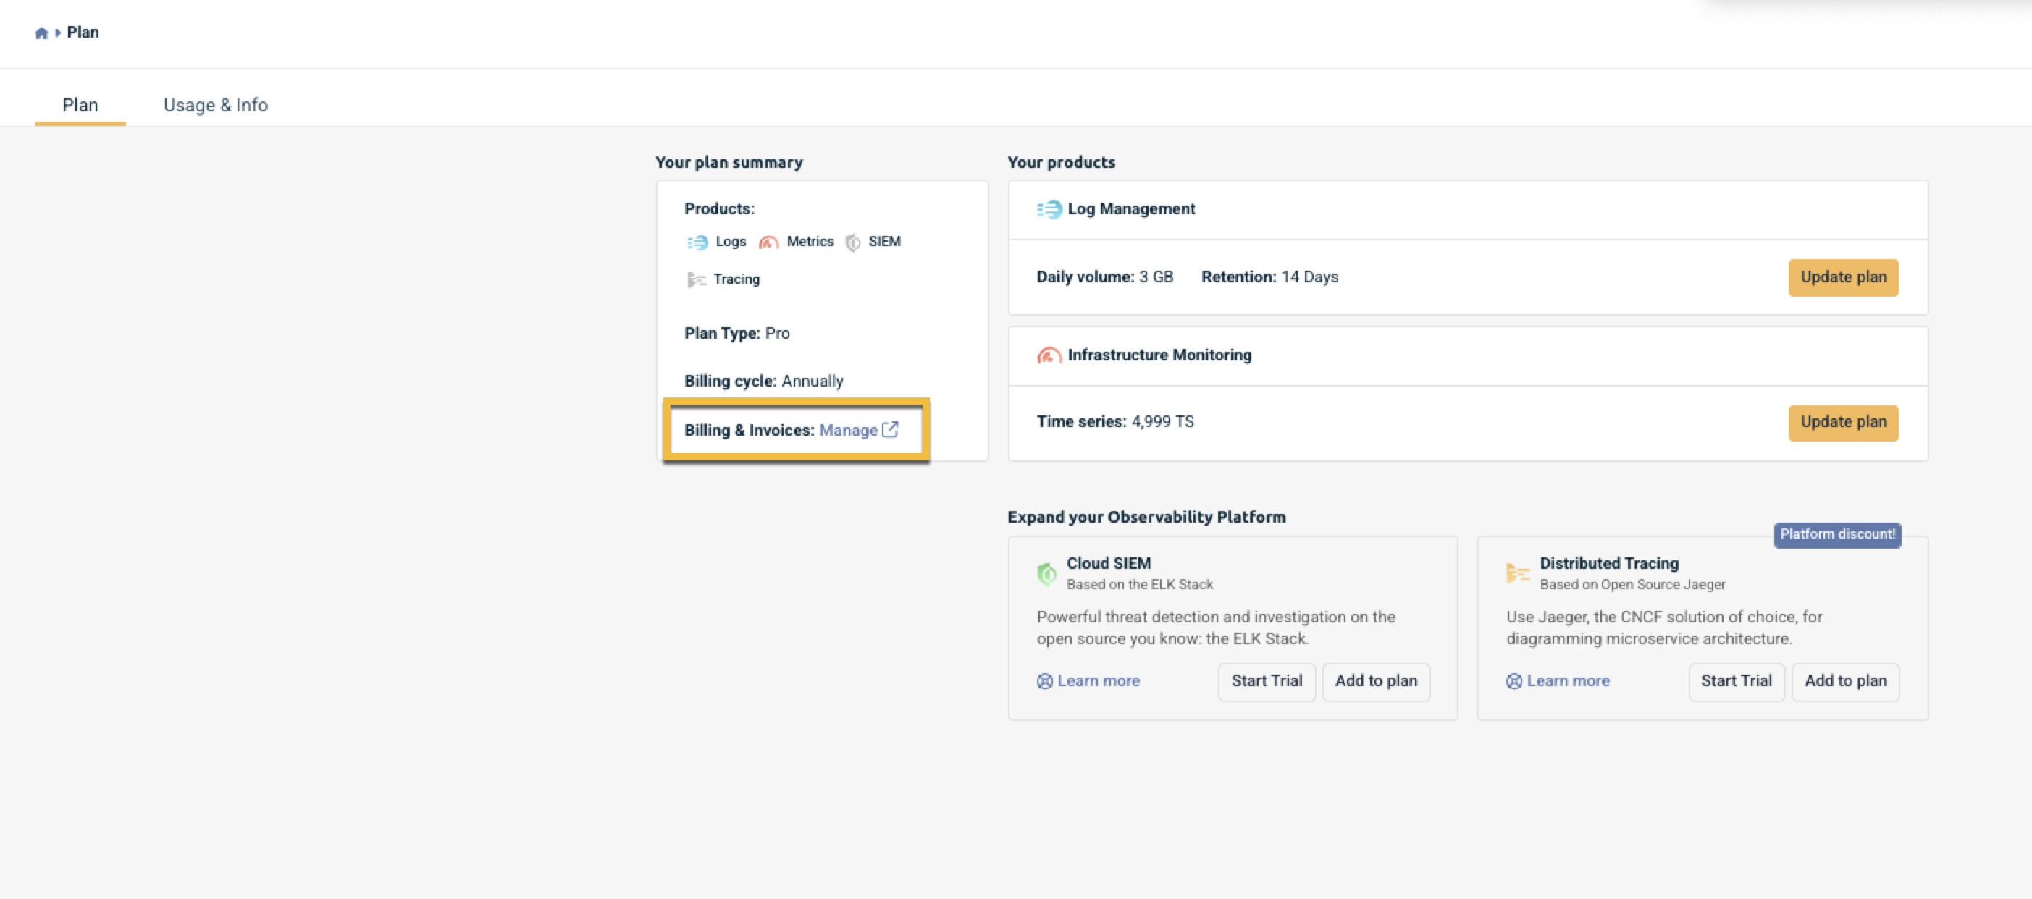The width and height of the screenshot is (2032, 899).
Task: Switch to the Plan tab
Action: tap(80, 105)
